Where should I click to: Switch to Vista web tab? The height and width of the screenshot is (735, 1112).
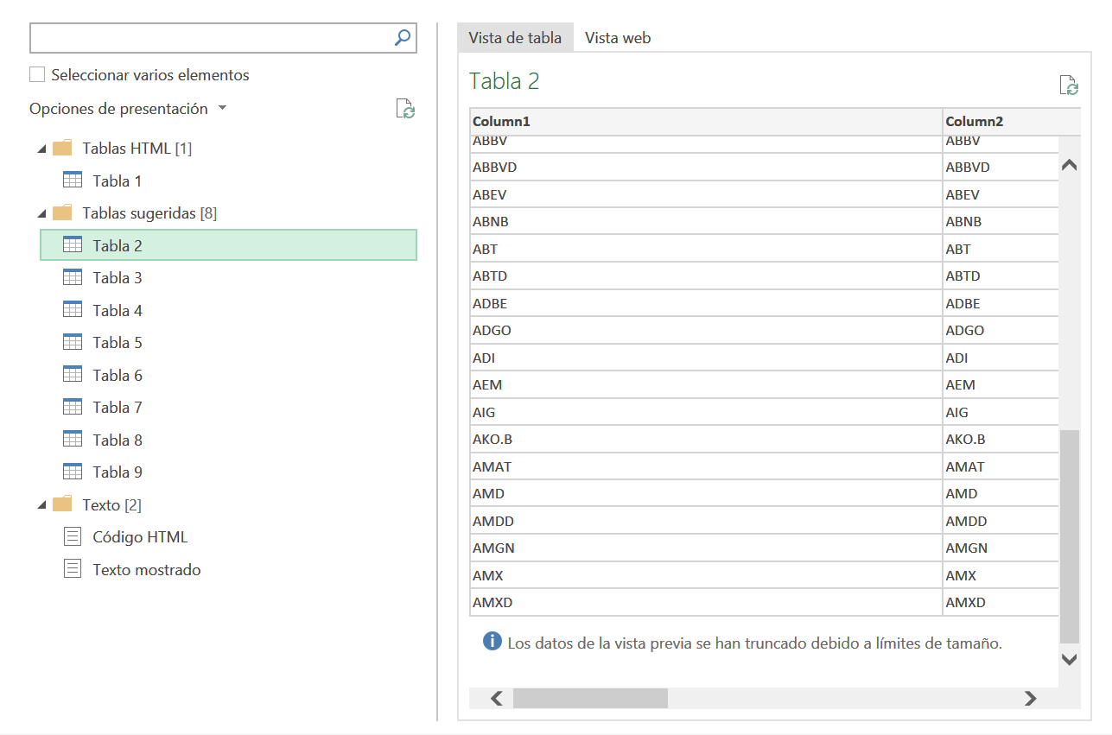[618, 37]
